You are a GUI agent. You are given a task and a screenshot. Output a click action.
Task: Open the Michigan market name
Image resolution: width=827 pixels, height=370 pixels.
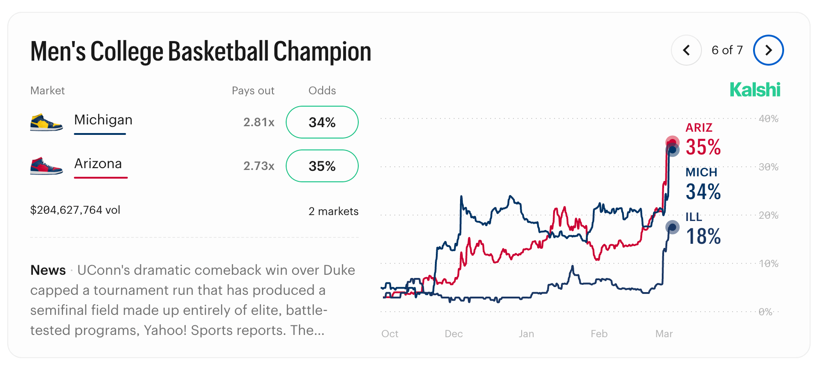103,120
